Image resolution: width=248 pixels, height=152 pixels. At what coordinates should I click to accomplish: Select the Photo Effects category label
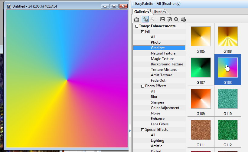tap(156, 86)
